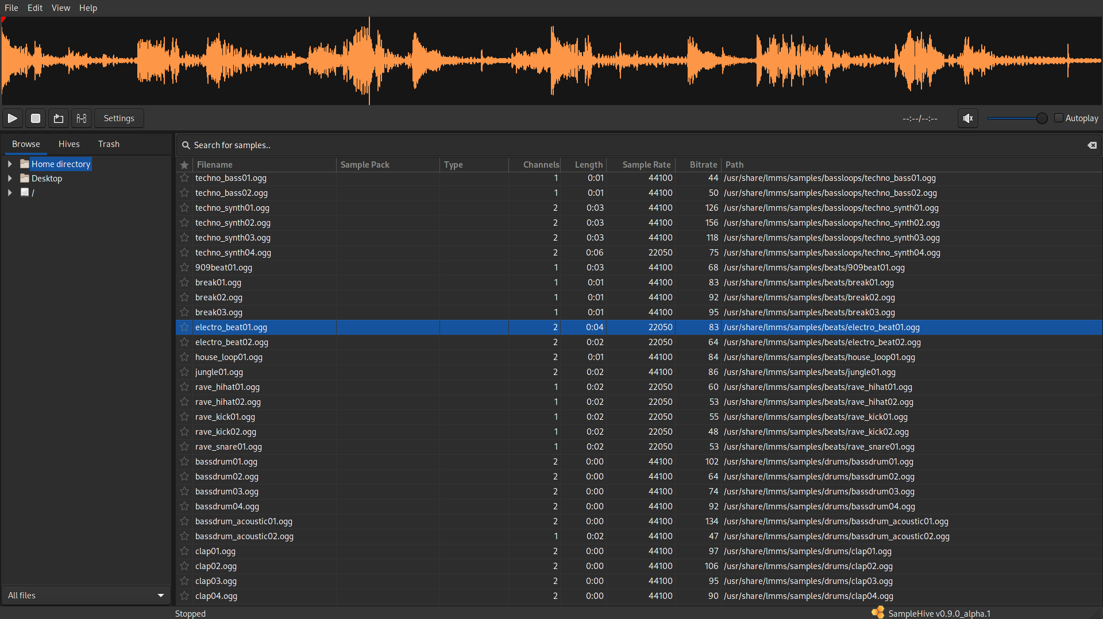Open the Settings dialog
Image resolution: width=1103 pixels, height=619 pixels.
(x=118, y=118)
